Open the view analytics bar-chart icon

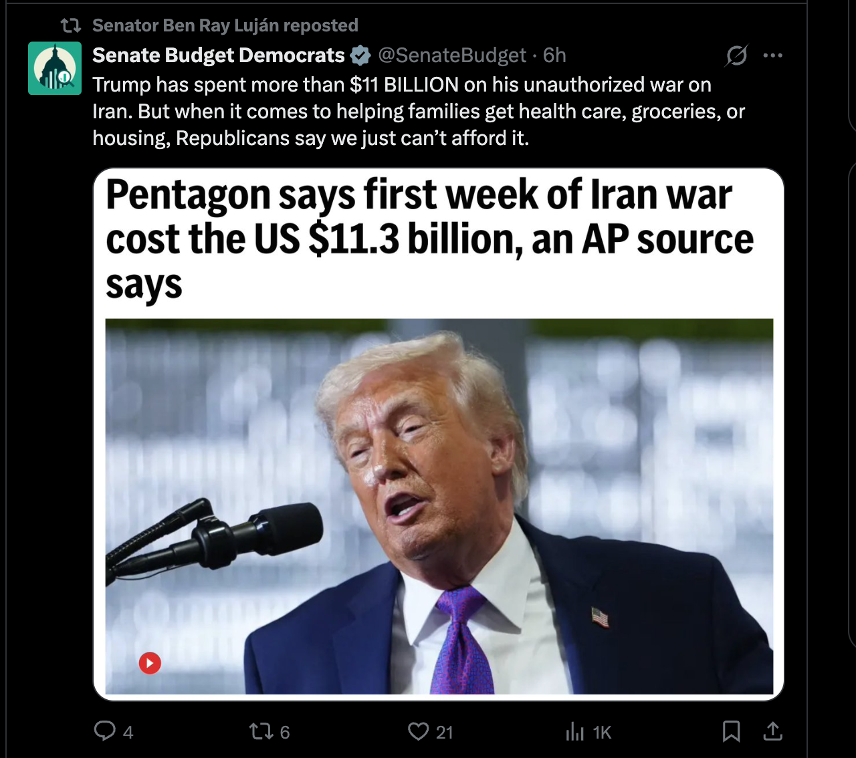574,731
